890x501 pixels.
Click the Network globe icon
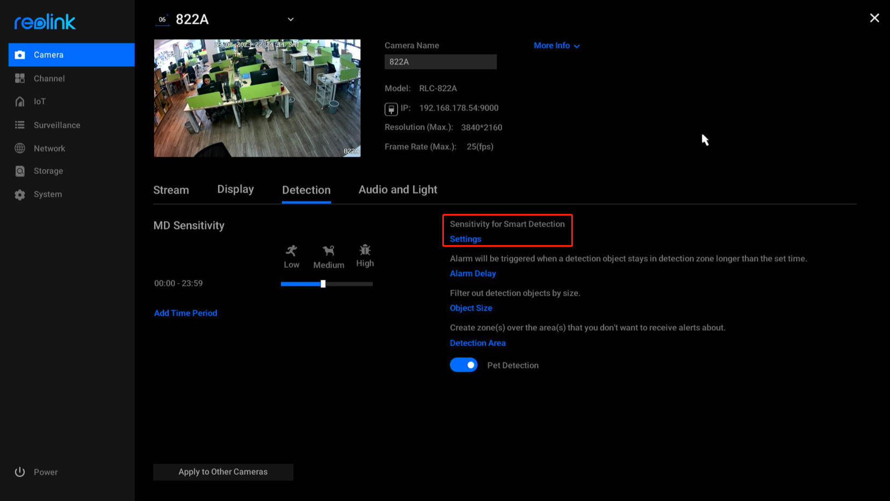click(x=20, y=148)
